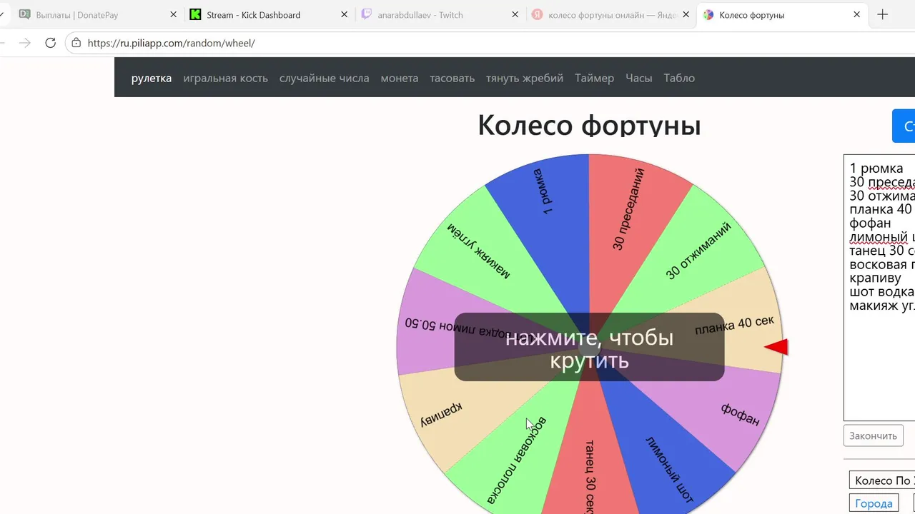Click the forward navigation arrow

tap(25, 43)
